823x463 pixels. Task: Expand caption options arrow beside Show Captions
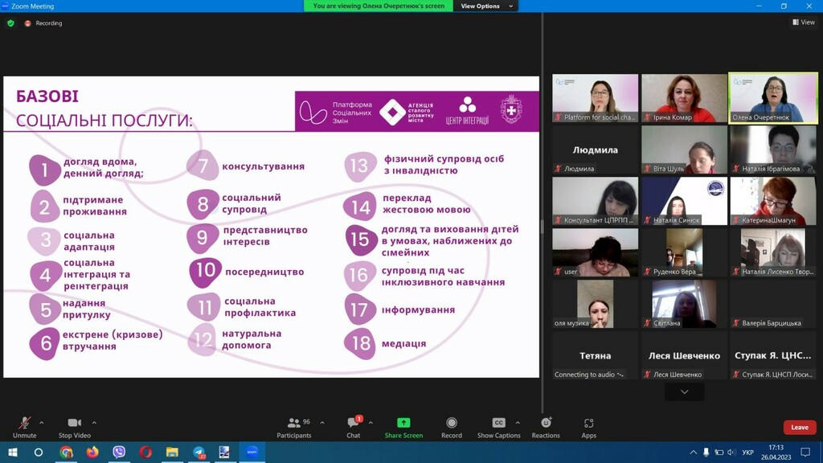pyautogui.click(x=518, y=423)
